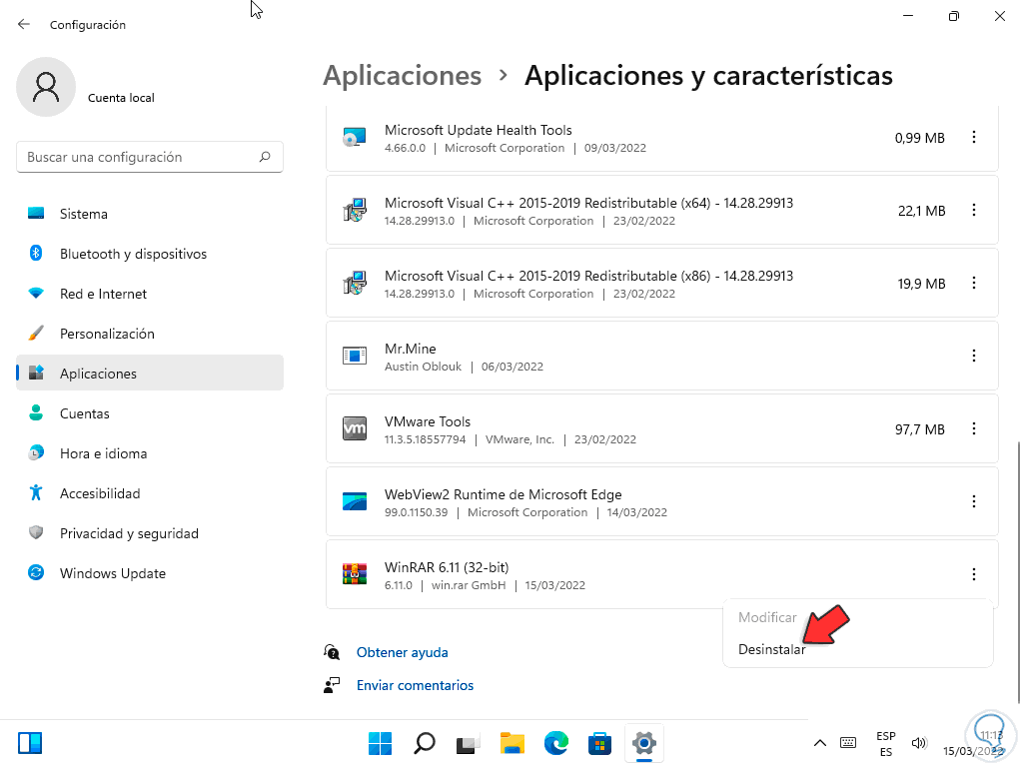Open options for Visual C++ Redistributable (x86)
This screenshot has height=767, width=1023.
973,283
